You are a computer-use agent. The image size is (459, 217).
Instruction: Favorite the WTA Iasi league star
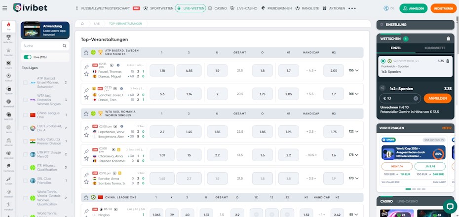pos(86,113)
